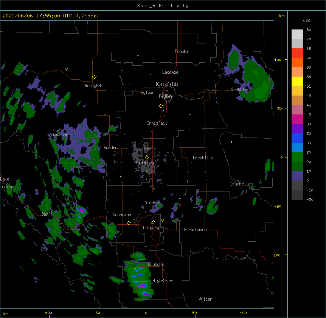Click the ThreeHills label
The height and width of the screenshot is (318, 326).
pyautogui.click(x=202, y=158)
